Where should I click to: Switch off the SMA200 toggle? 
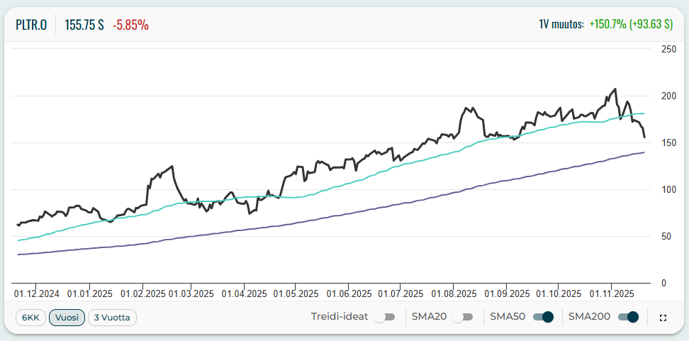628,318
